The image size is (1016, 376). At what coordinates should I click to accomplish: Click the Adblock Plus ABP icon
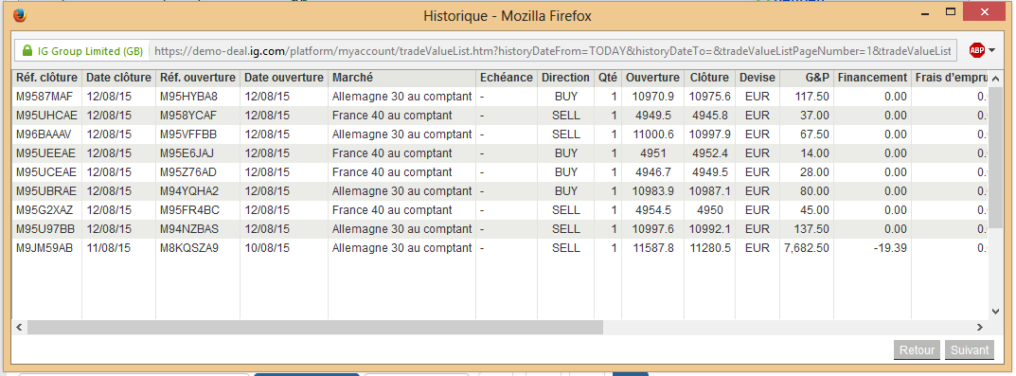pos(976,50)
